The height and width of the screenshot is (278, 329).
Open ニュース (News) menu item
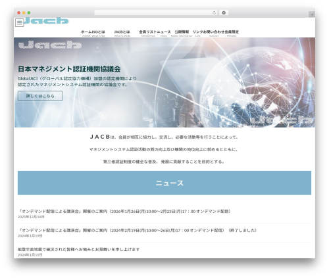coord(164,33)
